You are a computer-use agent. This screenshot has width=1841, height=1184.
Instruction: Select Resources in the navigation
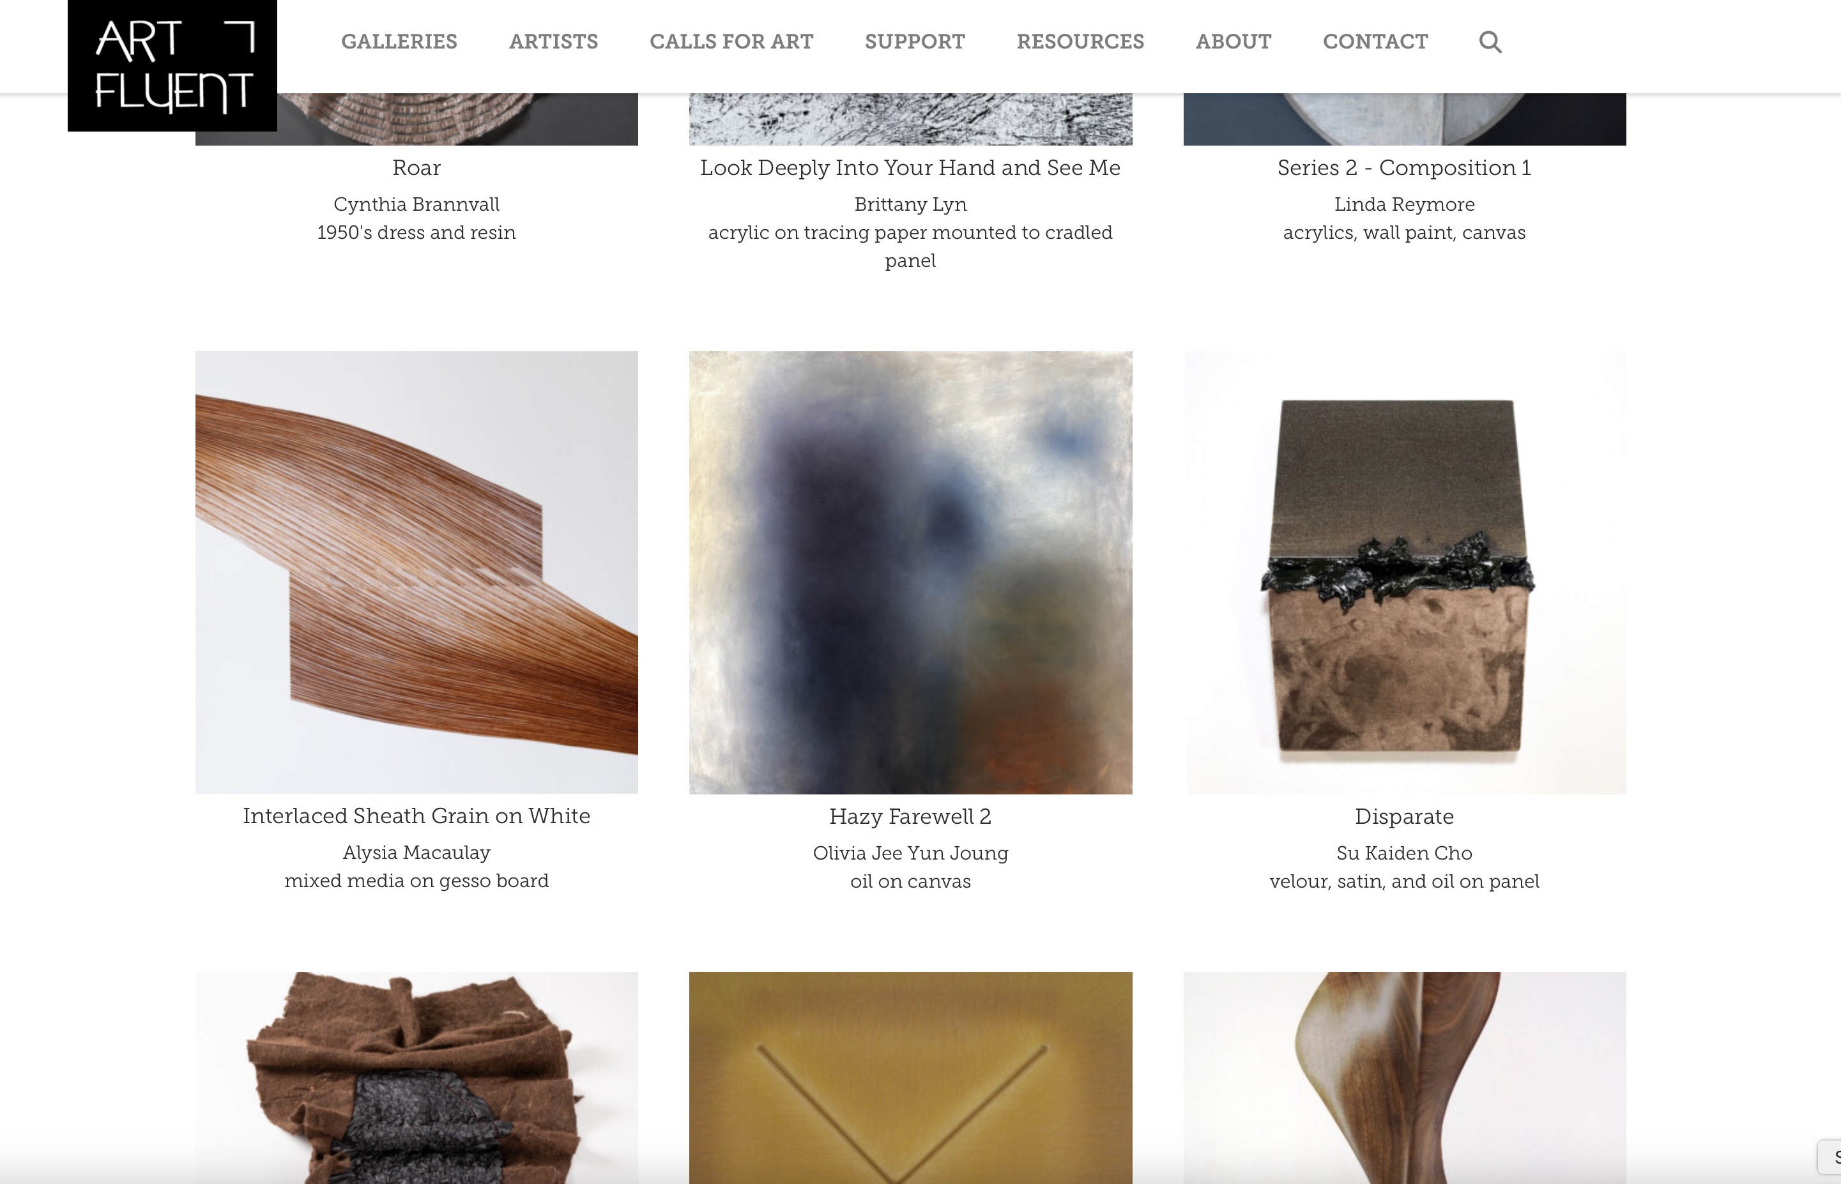[1080, 42]
